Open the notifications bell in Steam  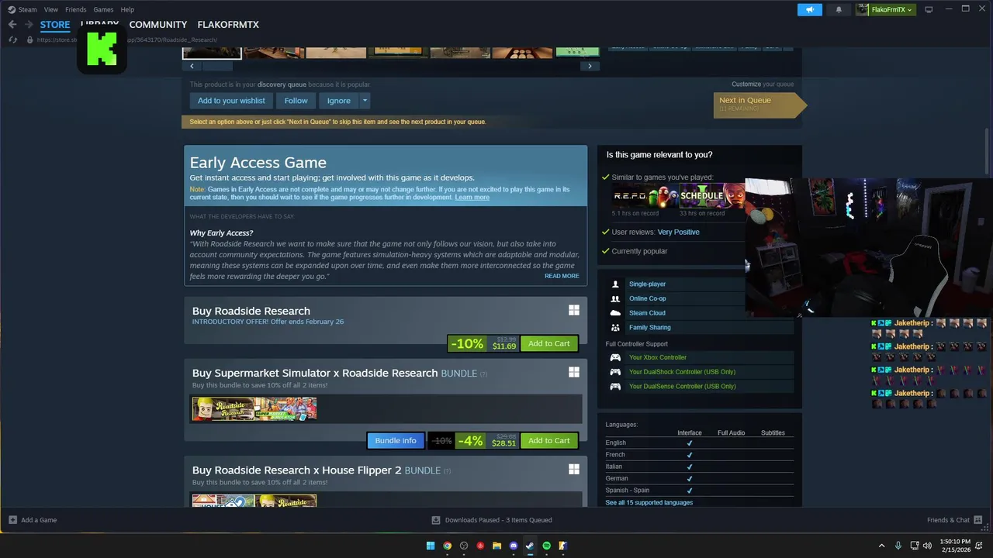[x=839, y=9]
